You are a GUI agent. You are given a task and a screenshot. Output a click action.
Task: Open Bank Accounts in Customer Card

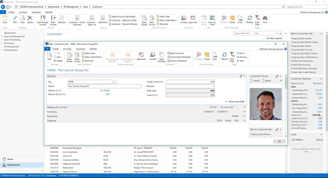point(175,53)
